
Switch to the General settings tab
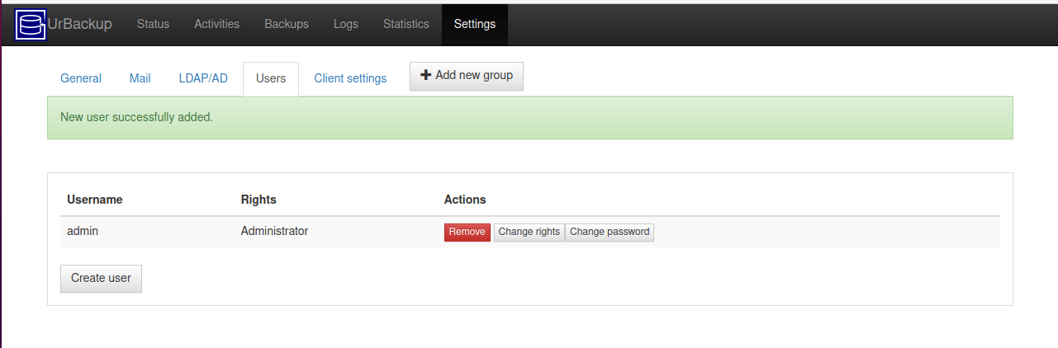[81, 78]
